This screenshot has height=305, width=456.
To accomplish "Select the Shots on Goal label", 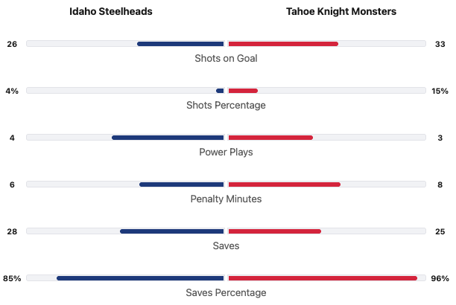I will click(x=226, y=58).
